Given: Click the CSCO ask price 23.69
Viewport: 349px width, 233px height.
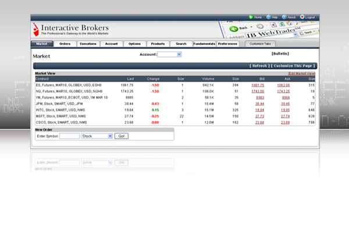Looking at the screenshot, I should [x=285, y=123].
